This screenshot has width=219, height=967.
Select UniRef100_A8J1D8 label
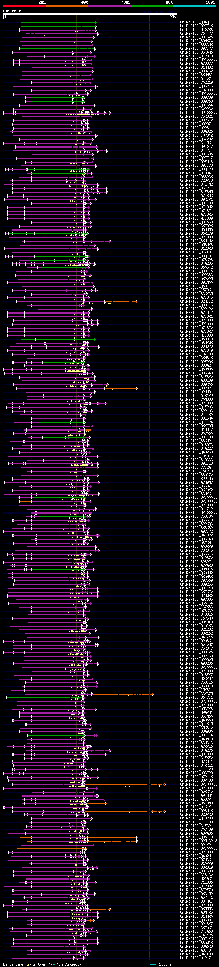click(196, 437)
